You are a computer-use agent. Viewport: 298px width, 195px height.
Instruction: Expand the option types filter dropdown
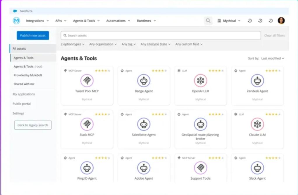(x=72, y=44)
